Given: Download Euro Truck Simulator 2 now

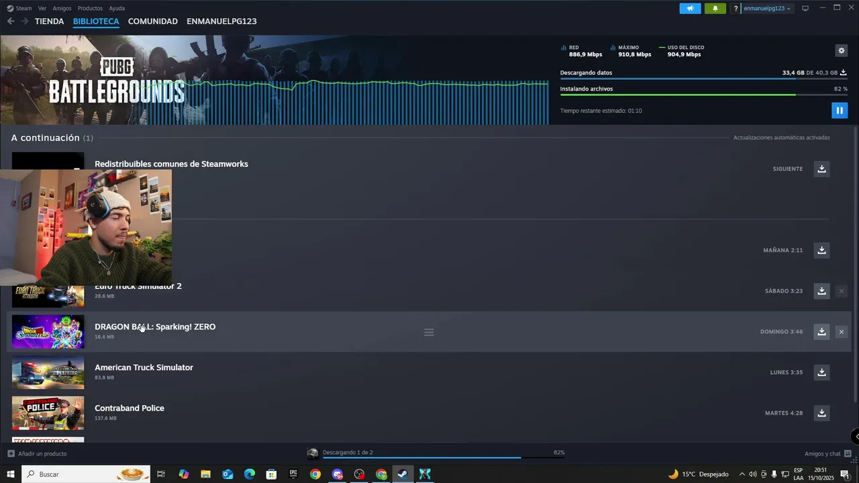Looking at the screenshot, I should [x=821, y=290].
